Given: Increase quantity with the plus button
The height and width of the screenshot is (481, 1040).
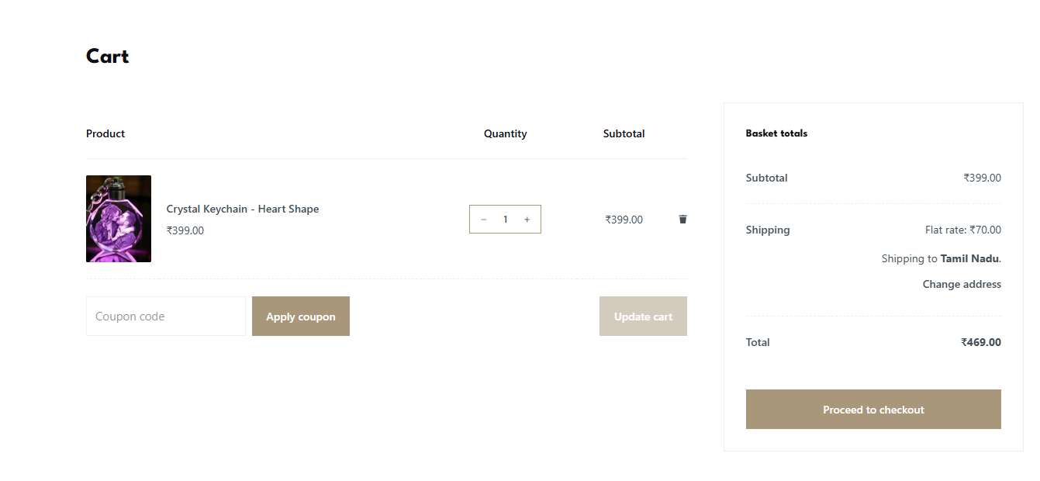Looking at the screenshot, I should tap(527, 220).
